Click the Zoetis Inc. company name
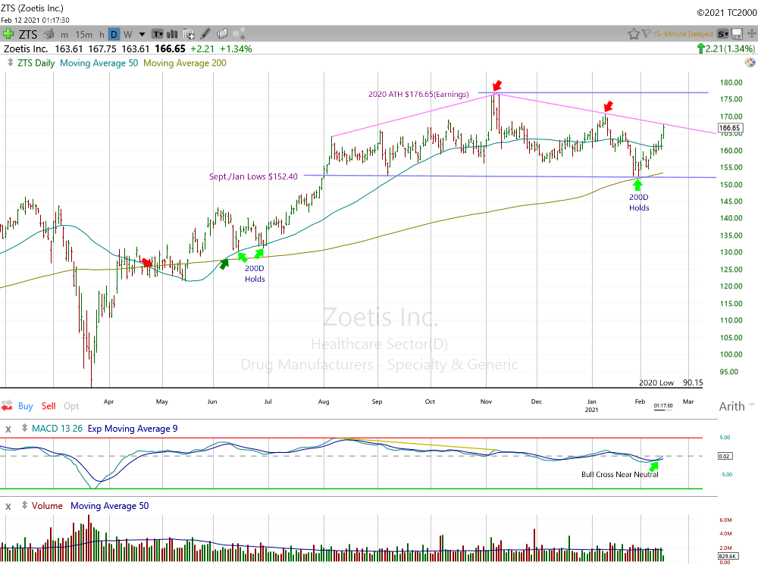The width and height of the screenshot is (758, 568). point(26,48)
